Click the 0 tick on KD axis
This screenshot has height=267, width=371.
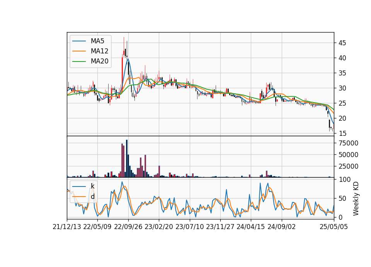point(340,217)
